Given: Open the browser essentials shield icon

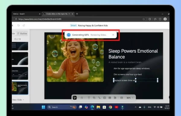Looking at the screenshot, I should coord(160,19).
